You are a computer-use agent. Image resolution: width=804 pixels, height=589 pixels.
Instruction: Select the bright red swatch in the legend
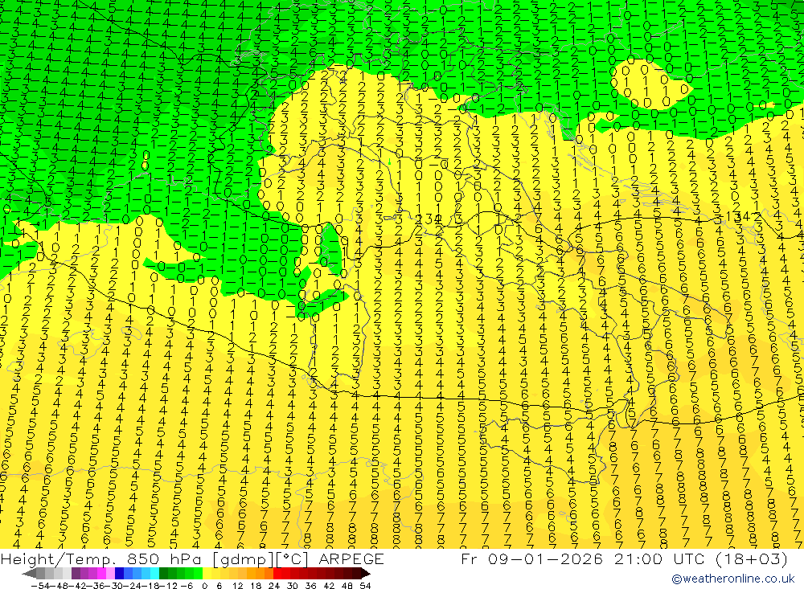coord(278,574)
